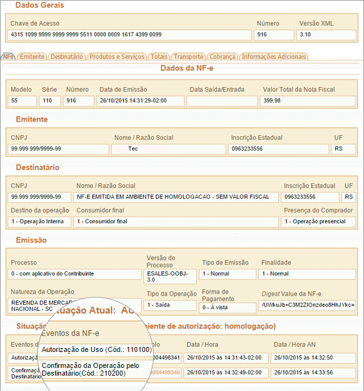
Task: Click the protocol value ending 004498341
Action: [166, 358]
